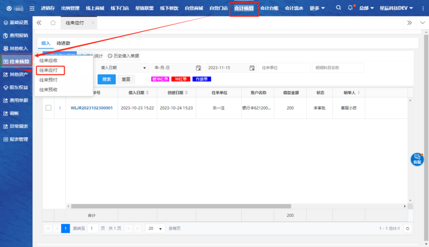The height and width of the screenshot is (247, 429).
Task: Collapse sidebar with double-left chevron icon
Action: (x=39, y=23)
